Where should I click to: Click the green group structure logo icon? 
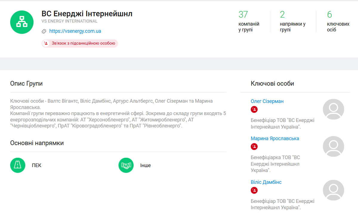pos(22,22)
